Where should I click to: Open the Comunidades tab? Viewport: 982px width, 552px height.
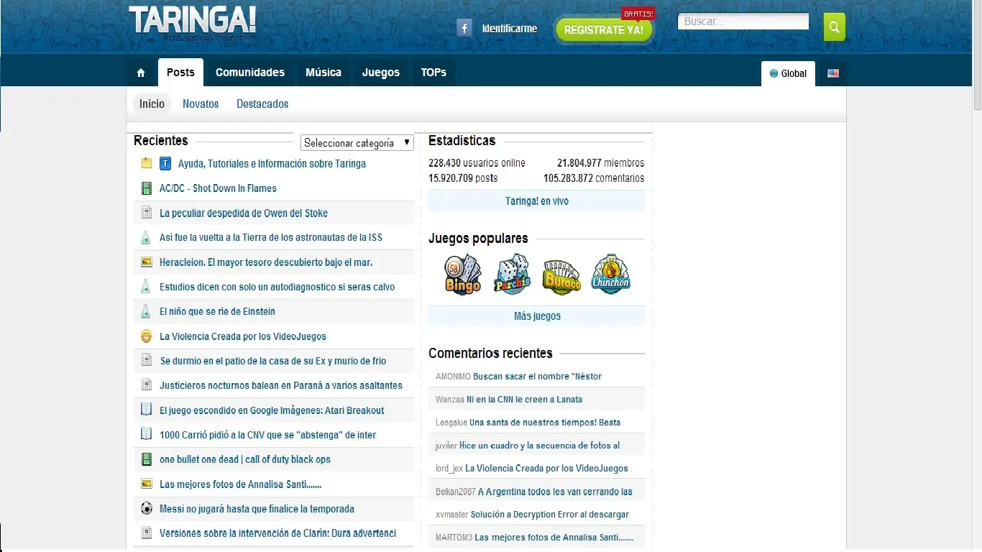(250, 72)
